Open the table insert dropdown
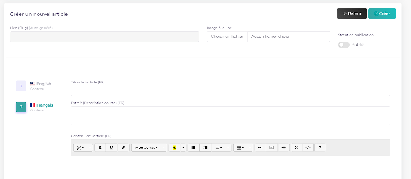The width and height of the screenshot is (411, 179). [243, 148]
